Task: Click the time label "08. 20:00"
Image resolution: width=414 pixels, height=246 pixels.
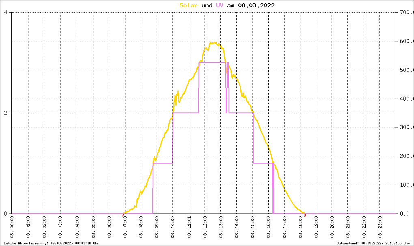Action: pos(332,227)
